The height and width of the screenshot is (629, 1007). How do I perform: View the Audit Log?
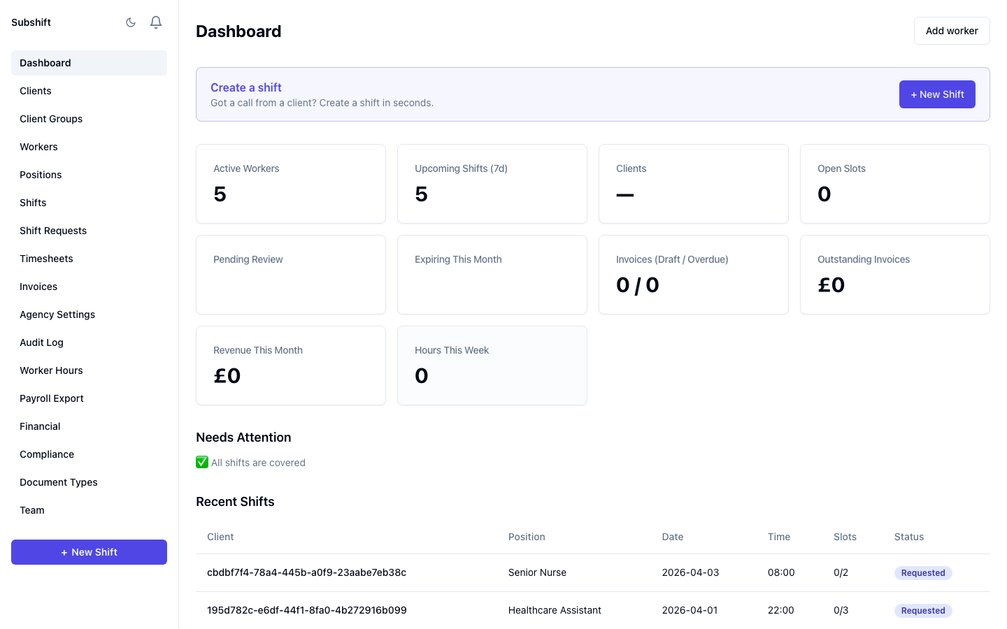point(41,342)
